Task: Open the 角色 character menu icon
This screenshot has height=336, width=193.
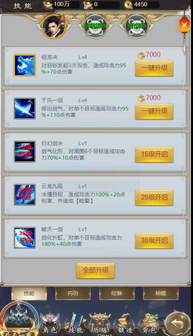Action: click(x=50, y=323)
